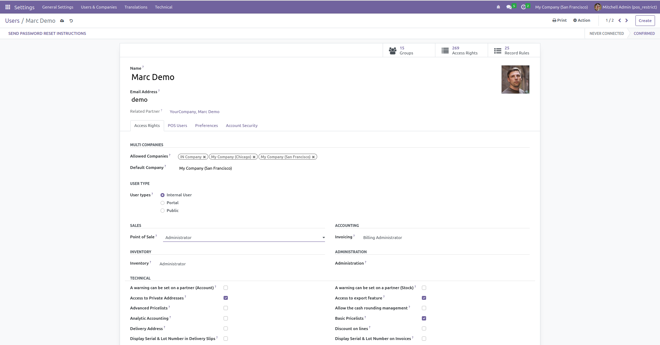Open the YourCompany, Marc Demo partner link

click(194, 112)
